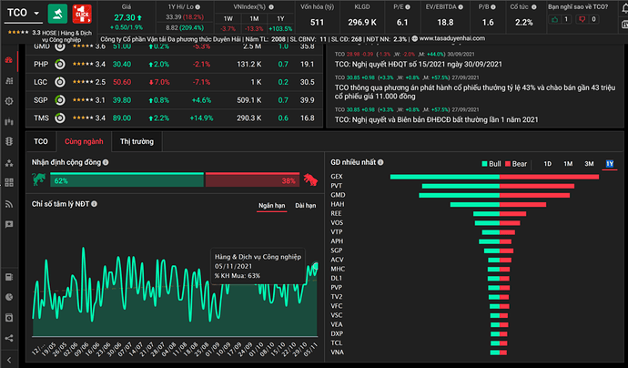Click the rating circle icon for PHP
This screenshot has width=628, height=368.
point(59,65)
